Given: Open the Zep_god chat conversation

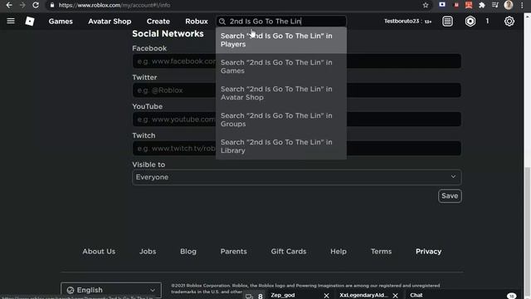Looking at the screenshot, I should pos(283,296).
